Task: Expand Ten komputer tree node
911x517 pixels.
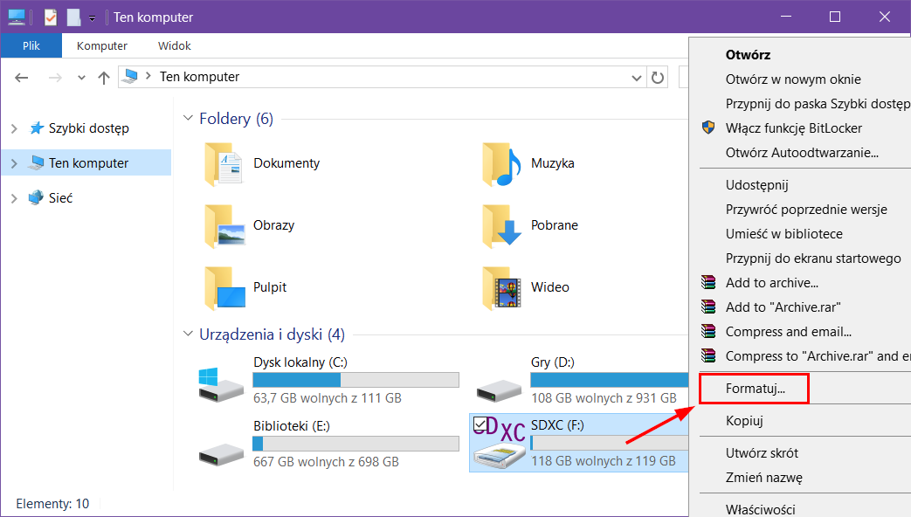Action: pos(15,163)
